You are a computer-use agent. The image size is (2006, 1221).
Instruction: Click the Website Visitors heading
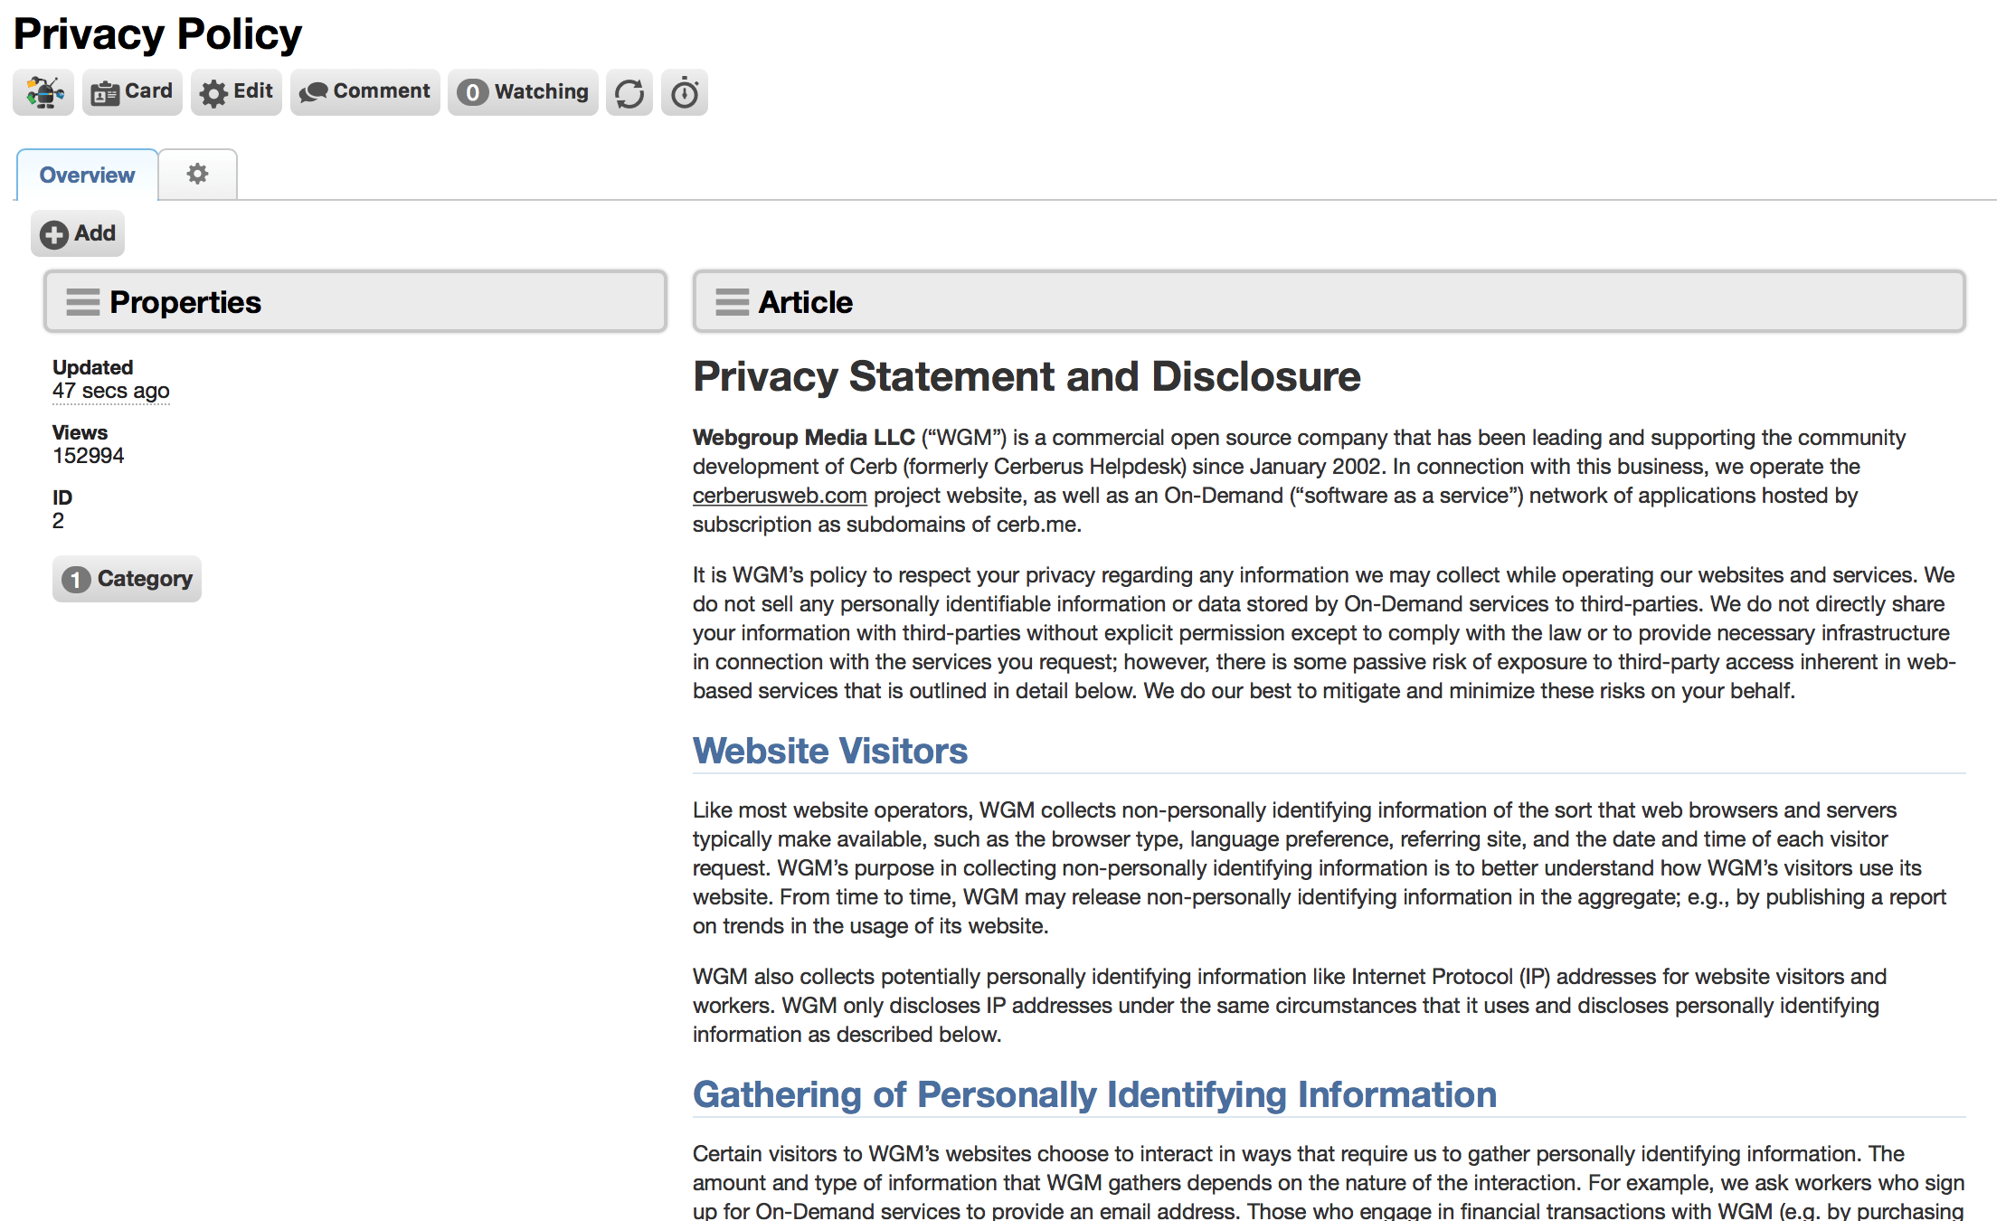click(x=830, y=751)
